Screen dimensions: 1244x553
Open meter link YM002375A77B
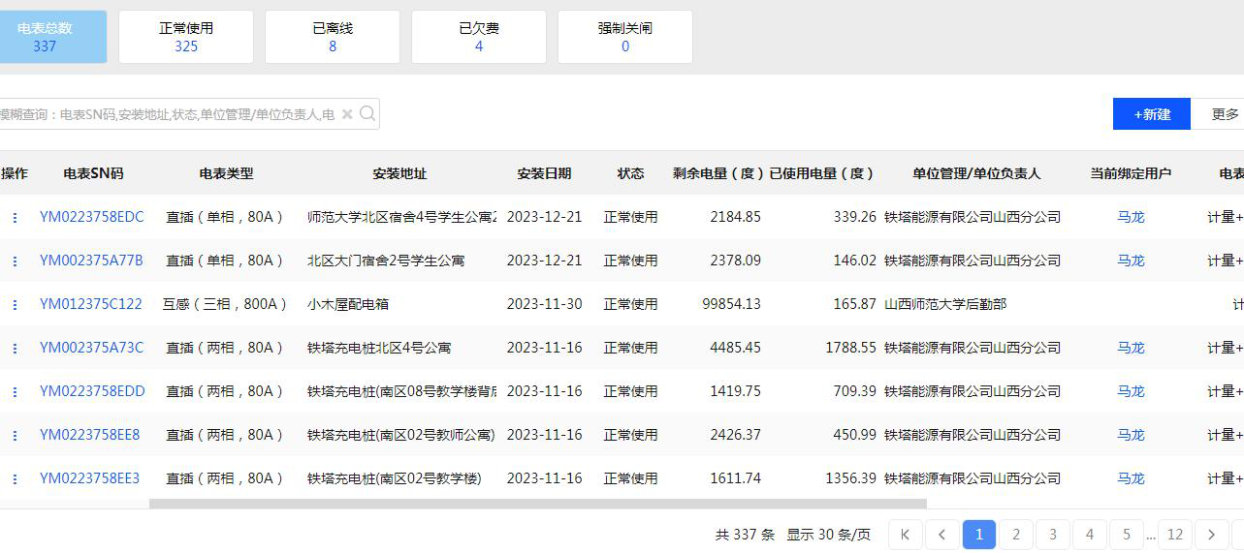[x=91, y=261]
